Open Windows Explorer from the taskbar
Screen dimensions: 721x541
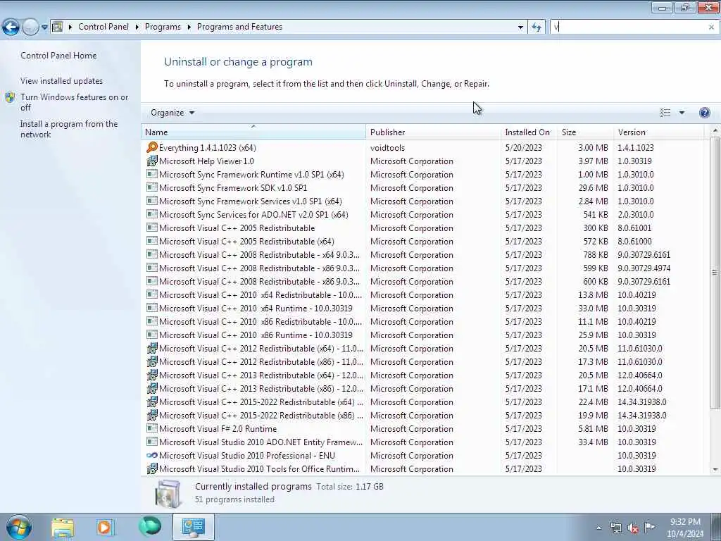63,528
